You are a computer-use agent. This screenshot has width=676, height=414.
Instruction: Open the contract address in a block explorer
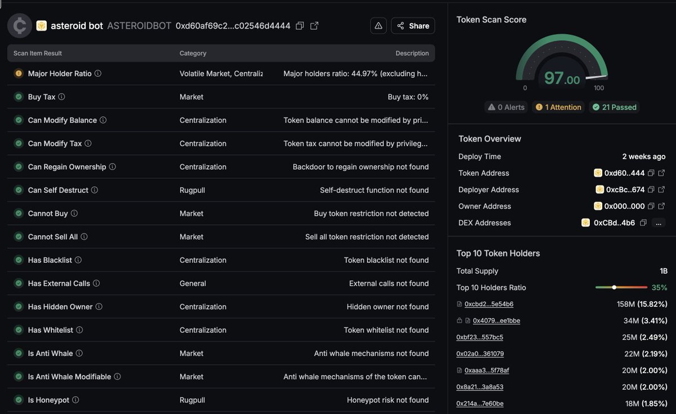pos(314,25)
